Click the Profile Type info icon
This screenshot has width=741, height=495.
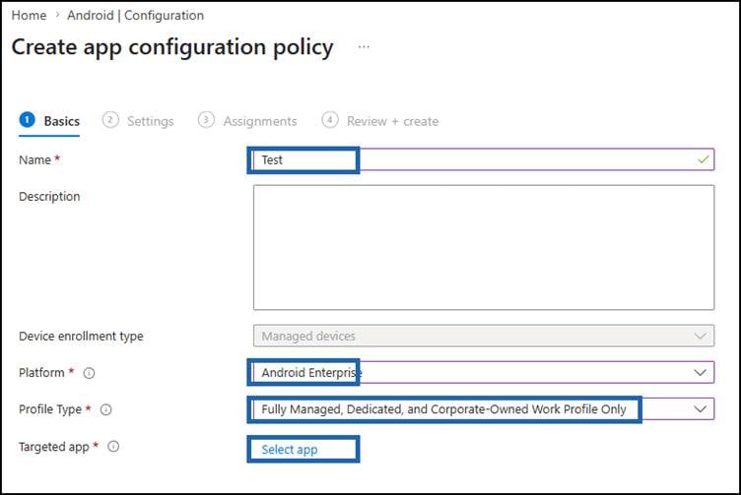click(x=105, y=409)
